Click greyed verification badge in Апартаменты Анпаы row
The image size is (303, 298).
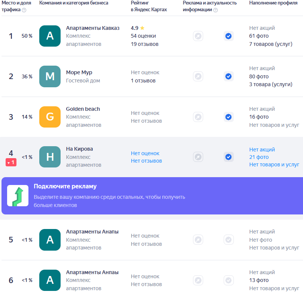pos(229,280)
